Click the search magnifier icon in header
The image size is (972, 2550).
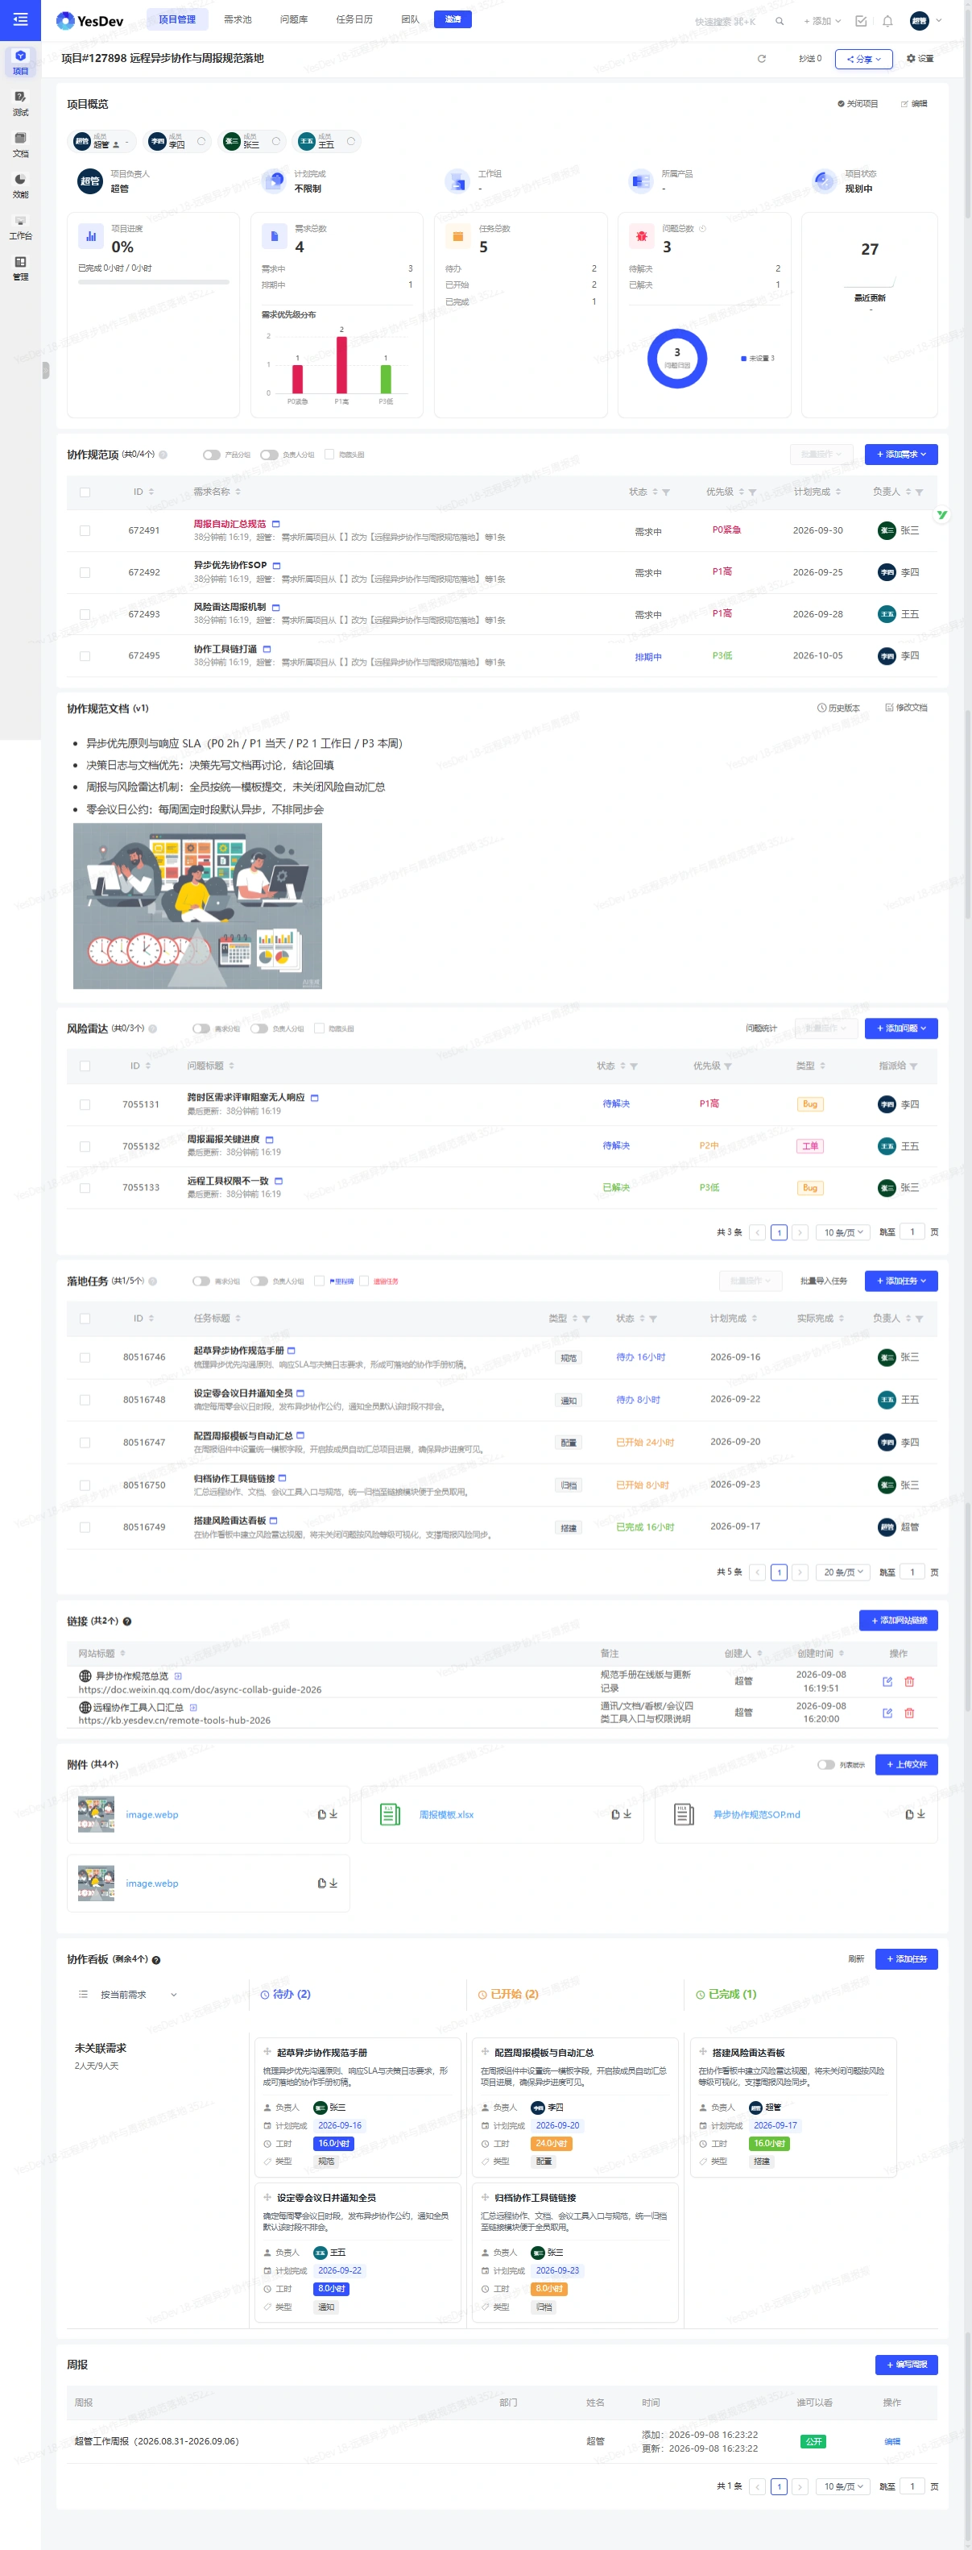point(780,21)
